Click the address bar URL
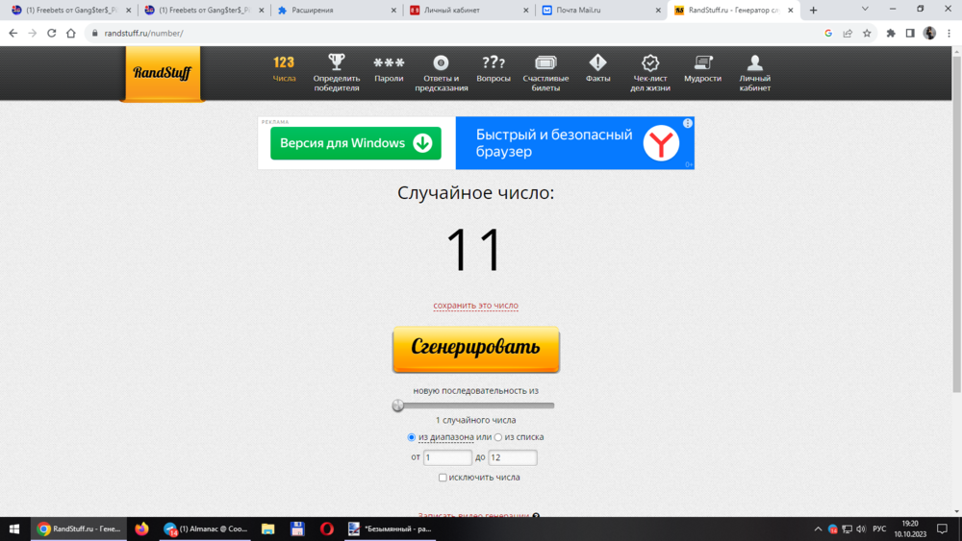 point(143,33)
